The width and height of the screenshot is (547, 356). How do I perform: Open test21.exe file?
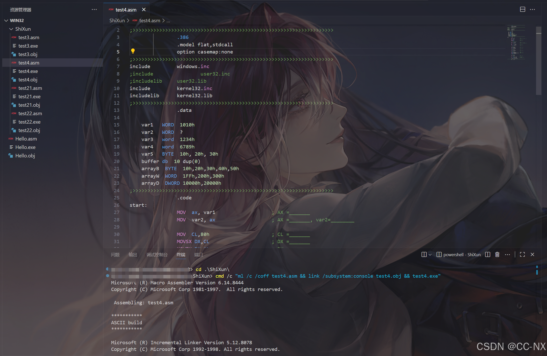tap(52, 96)
